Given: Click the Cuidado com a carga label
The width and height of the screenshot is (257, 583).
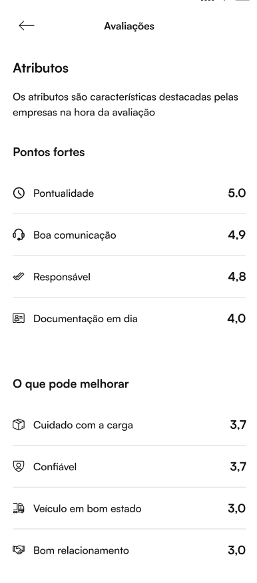Looking at the screenshot, I should [83, 425].
